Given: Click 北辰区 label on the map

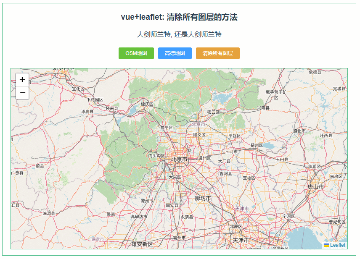Looking at the screenshot, I should tap(236, 226).
